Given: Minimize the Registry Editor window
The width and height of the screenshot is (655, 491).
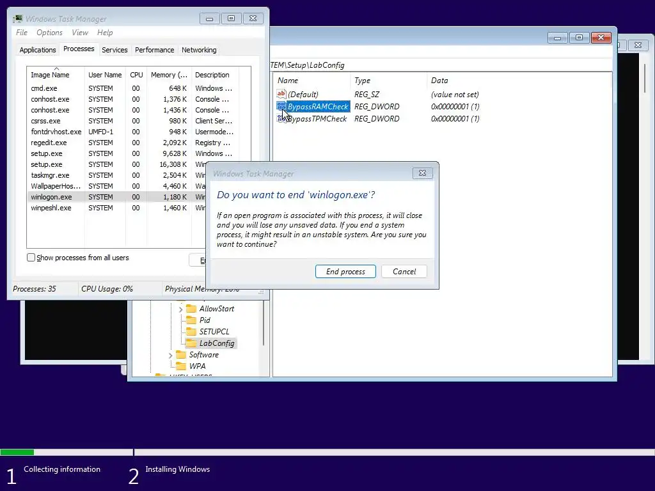Looking at the screenshot, I should click(557, 38).
